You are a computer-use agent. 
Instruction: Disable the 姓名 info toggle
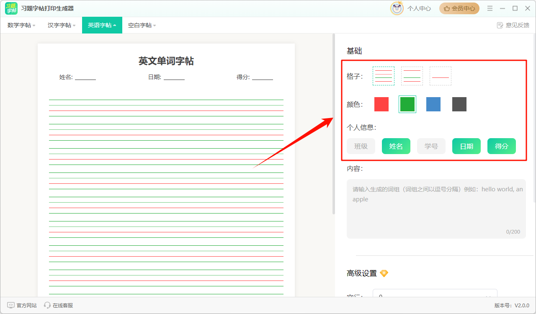(x=396, y=146)
